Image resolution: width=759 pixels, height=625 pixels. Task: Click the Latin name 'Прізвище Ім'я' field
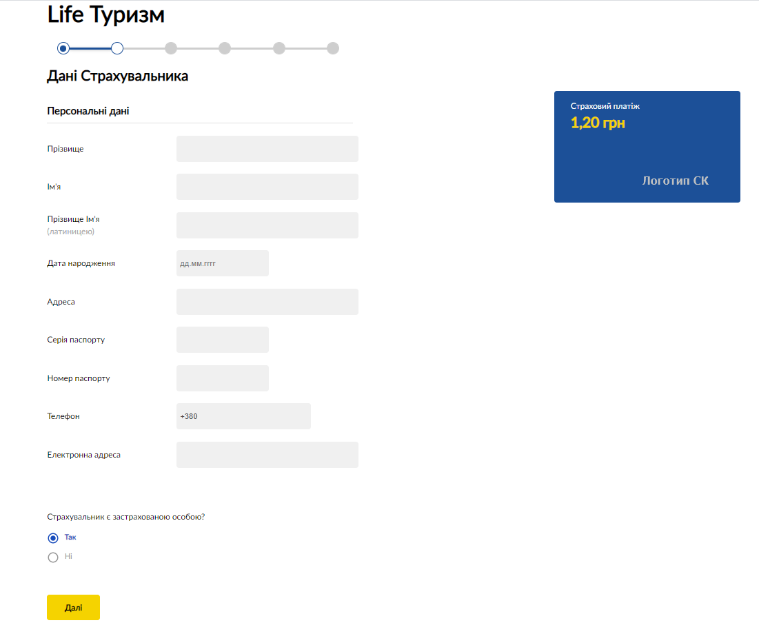(267, 225)
